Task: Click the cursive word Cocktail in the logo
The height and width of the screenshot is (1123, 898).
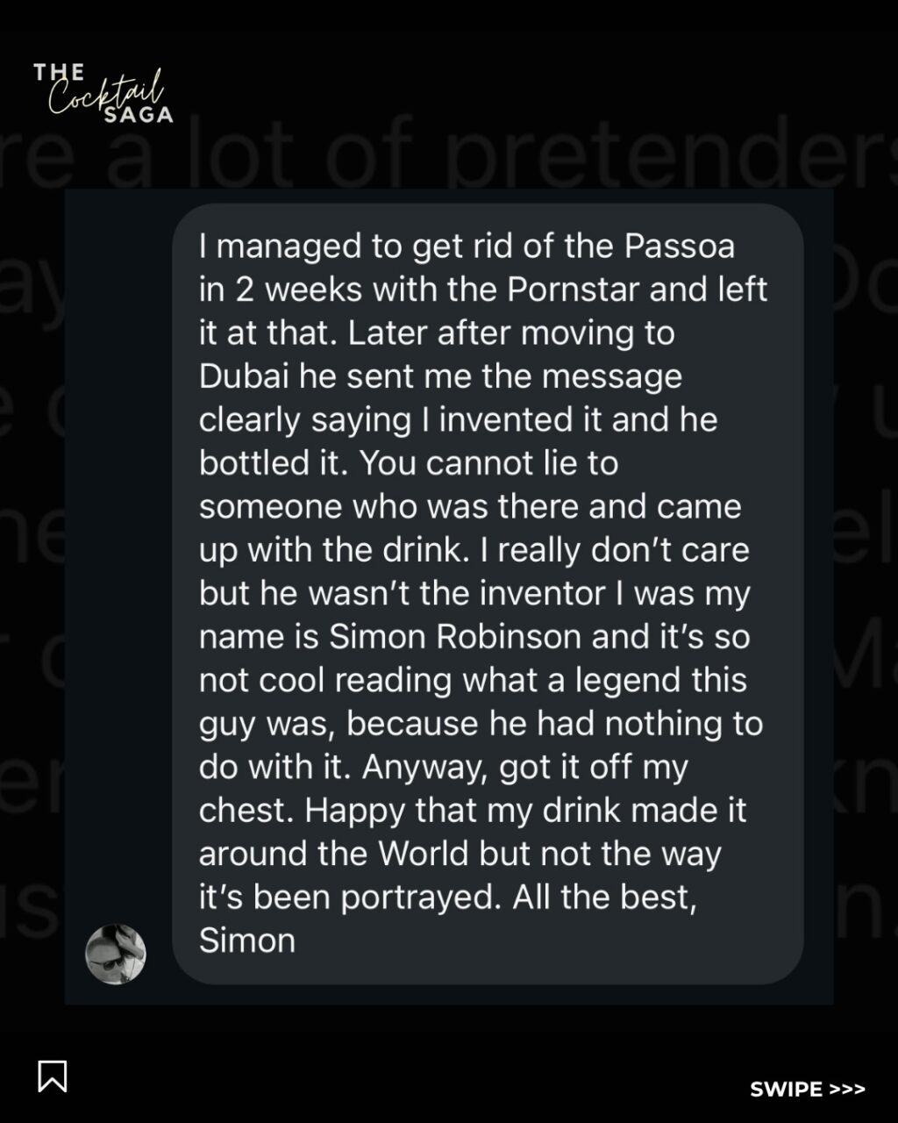Action: pyautogui.click(x=105, y=93)
